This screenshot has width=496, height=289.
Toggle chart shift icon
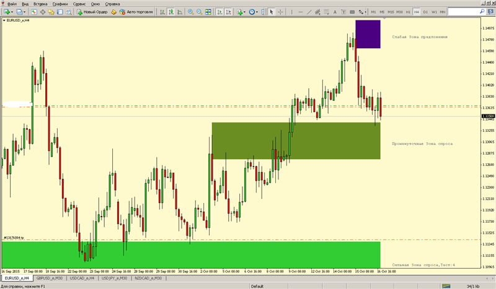(228, 12)
